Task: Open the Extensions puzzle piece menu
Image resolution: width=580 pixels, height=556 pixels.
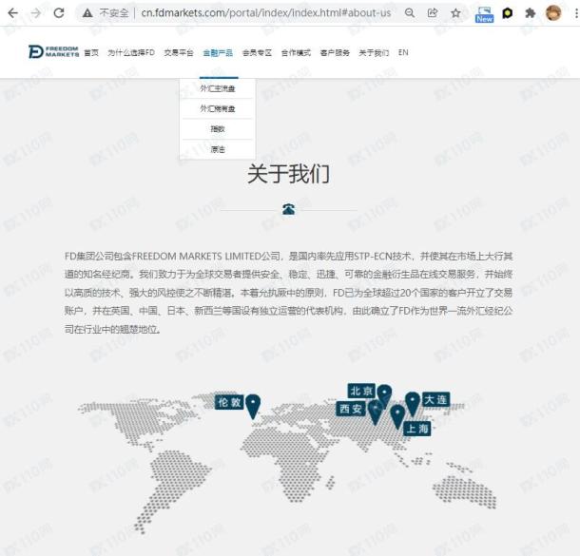Action: click(x=530, y=13)
